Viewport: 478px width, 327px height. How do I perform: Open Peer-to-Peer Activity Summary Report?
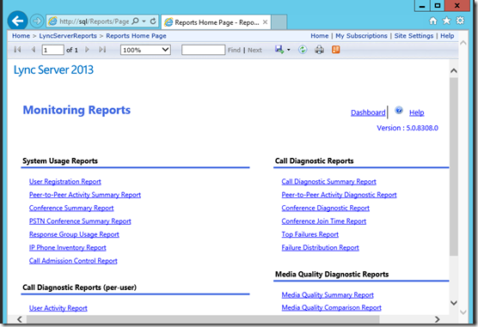click(x=85, y=195)
